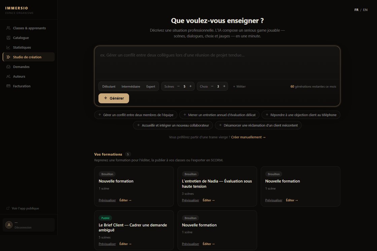377x251 pixels.
Task: Choose the 'Gérer un conflit entre deux membres' suggestion
Action: coord(136,115)
